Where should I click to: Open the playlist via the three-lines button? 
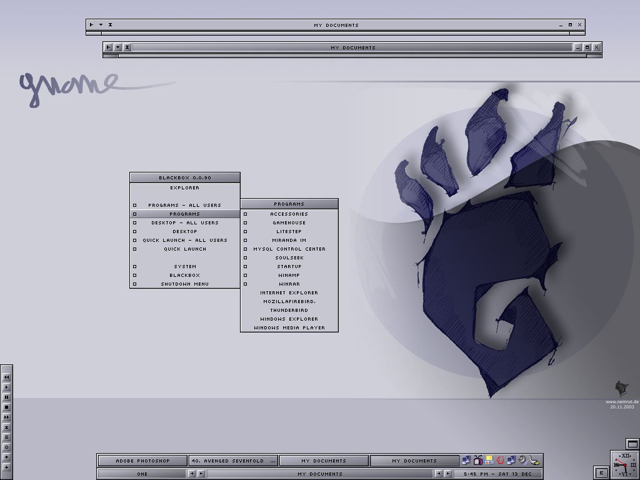click(6, 437)
